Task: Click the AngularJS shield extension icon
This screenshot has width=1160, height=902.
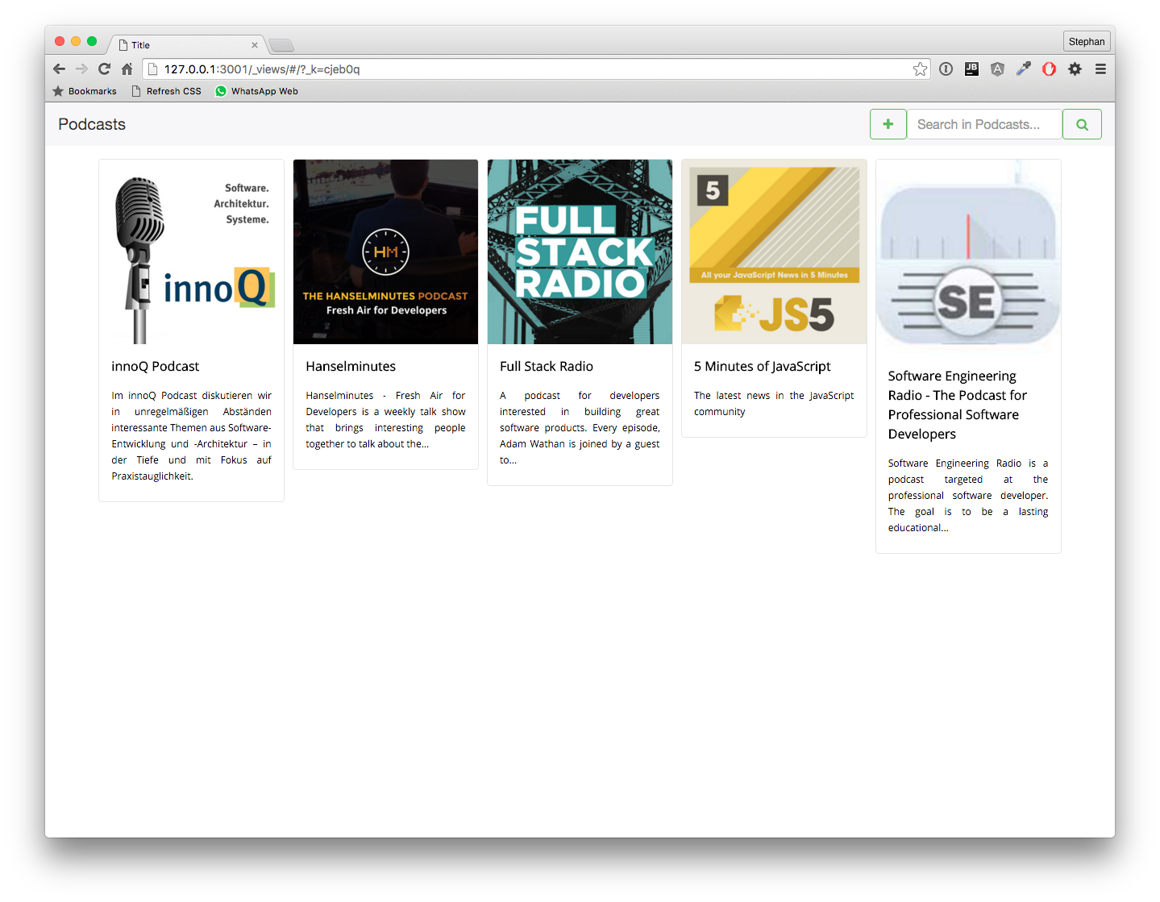Action: click(x=997, y=69)
